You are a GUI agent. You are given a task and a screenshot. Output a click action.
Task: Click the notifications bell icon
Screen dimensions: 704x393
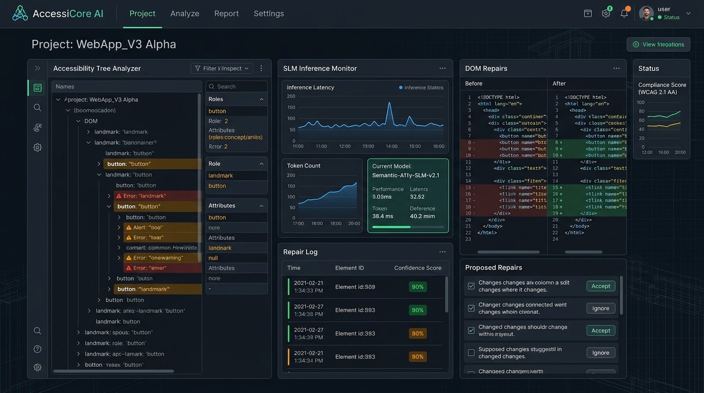point(624,13)
